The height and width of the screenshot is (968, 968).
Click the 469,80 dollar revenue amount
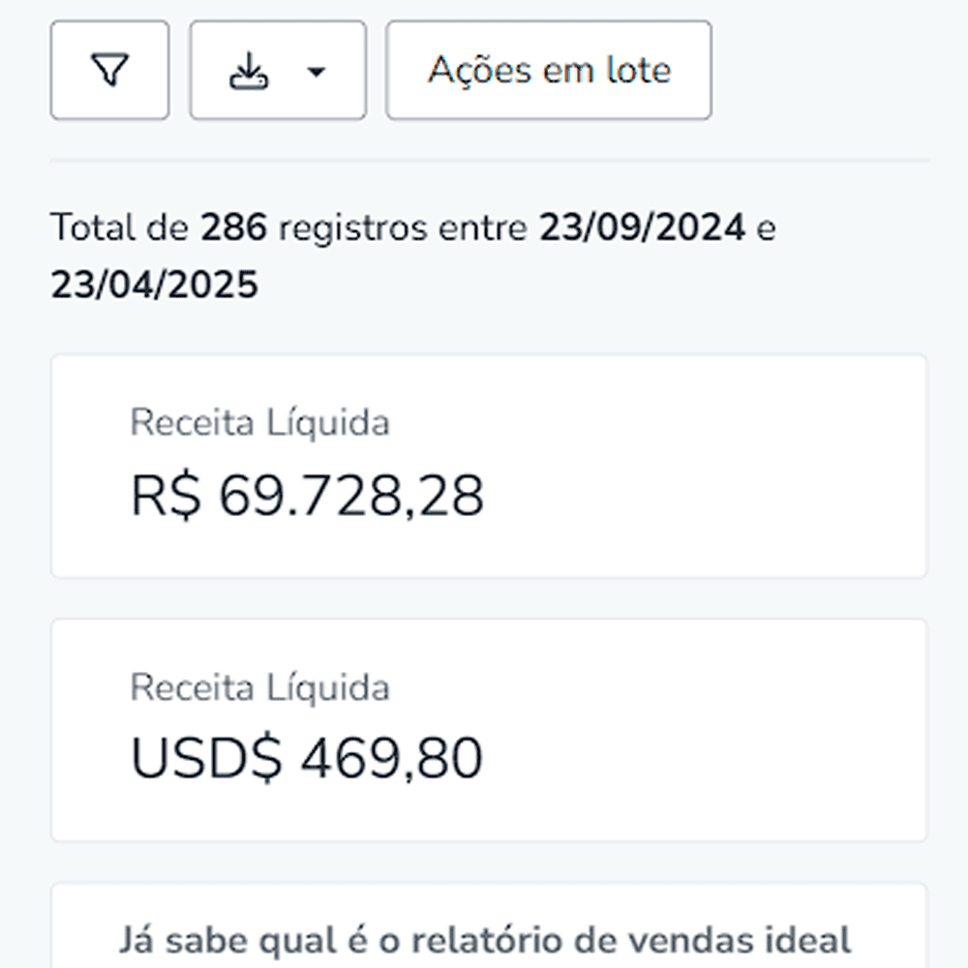click(391, 760)
